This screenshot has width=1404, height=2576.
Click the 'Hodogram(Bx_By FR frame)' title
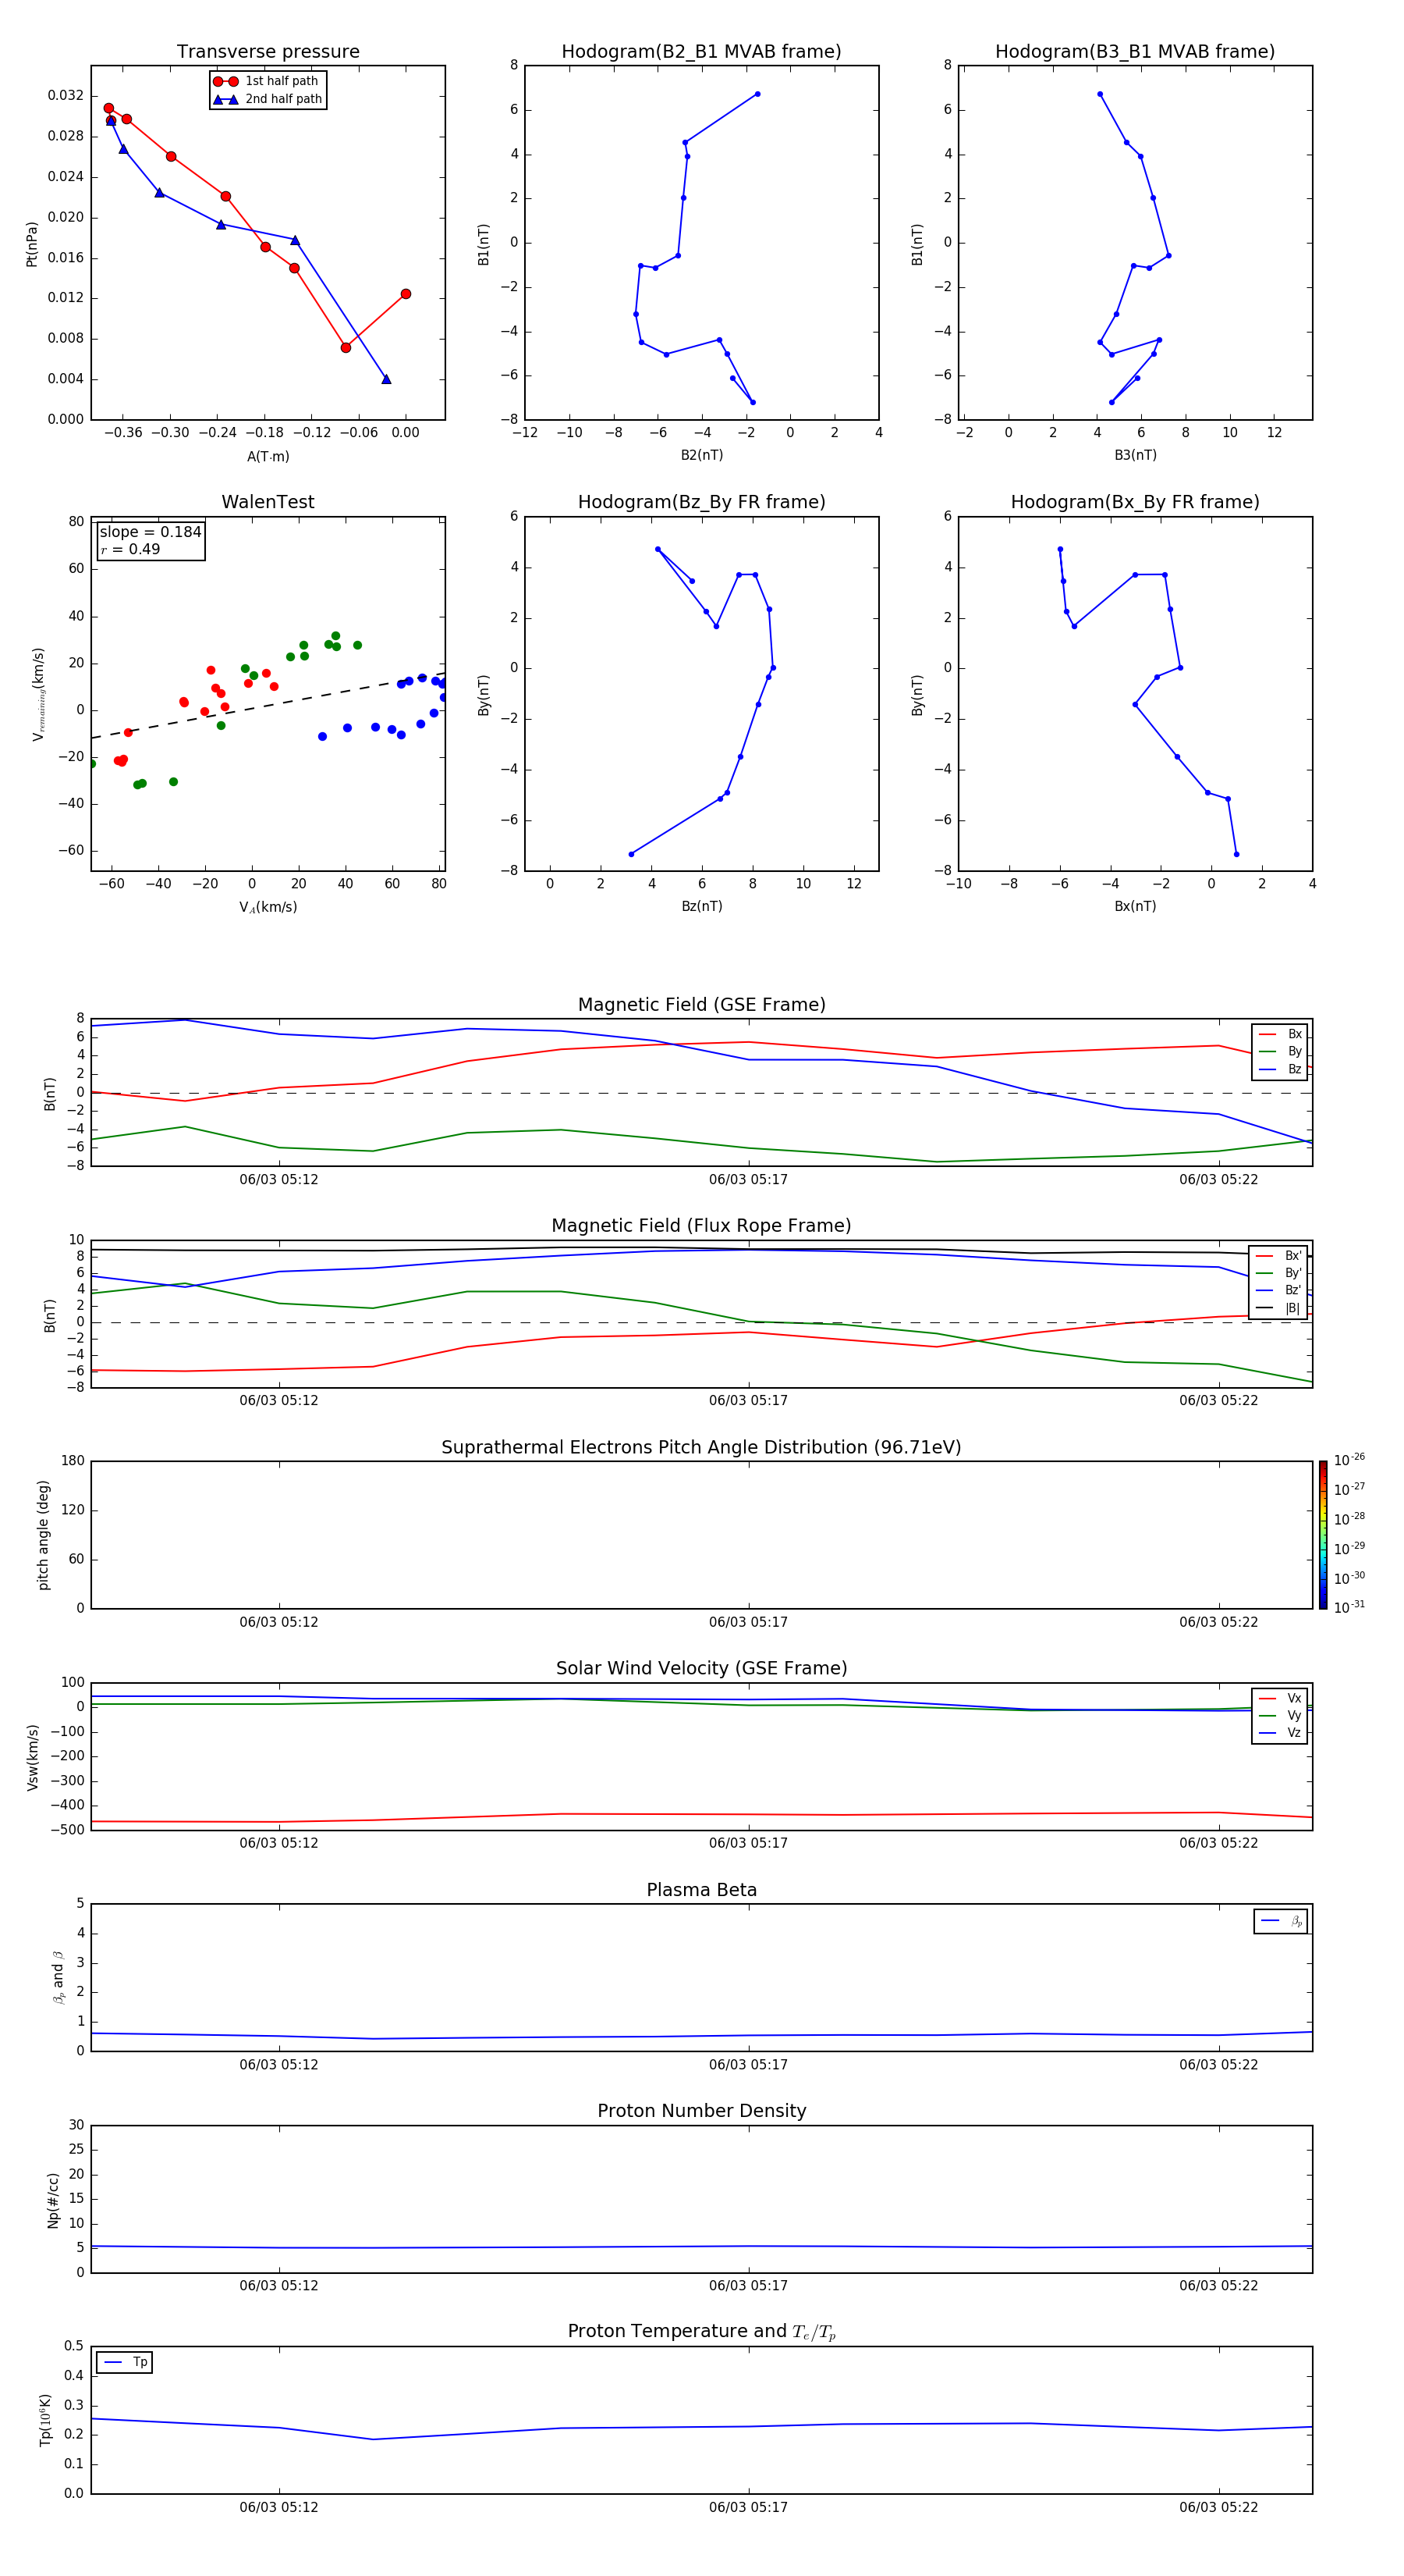coord(1135,502)
